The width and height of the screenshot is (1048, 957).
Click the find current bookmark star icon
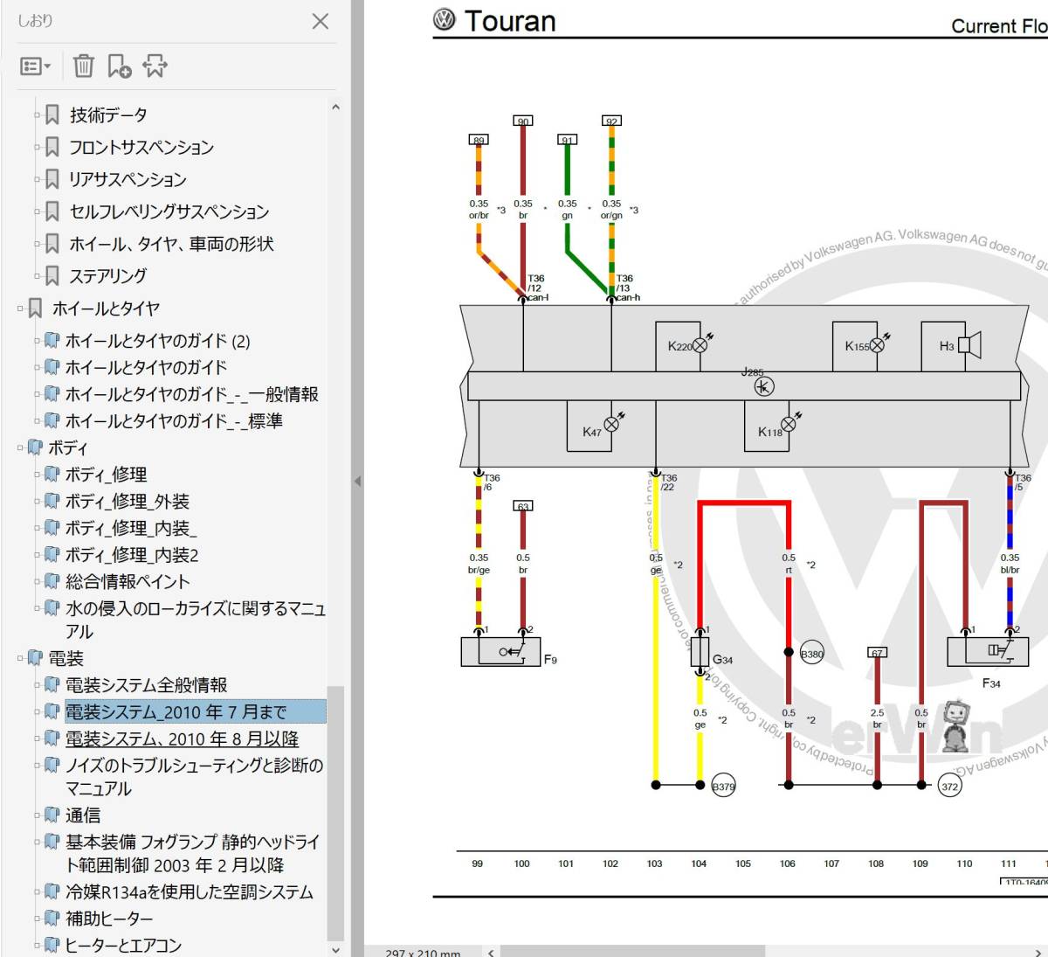pyautogui.click(x=155, y=66)
